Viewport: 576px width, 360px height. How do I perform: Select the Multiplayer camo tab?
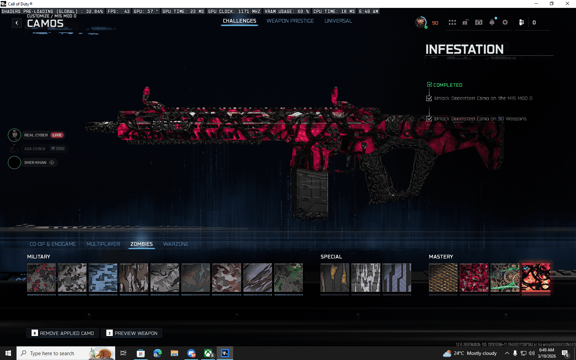103,244
